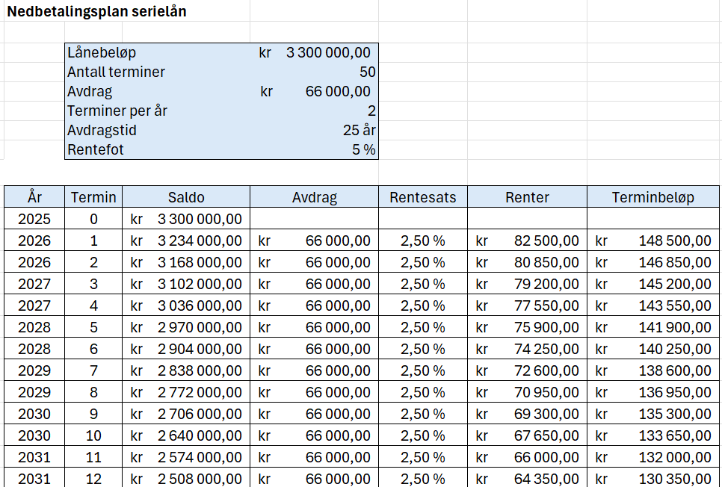Image resolution: width=722 pixels, height=487 pixels.
Task: Select the year cell 2025
Action: tap(34, 219)
